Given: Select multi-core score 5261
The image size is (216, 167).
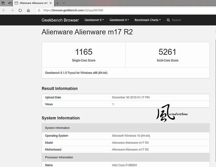Looking at the screenshot, I should coord(167,52).
